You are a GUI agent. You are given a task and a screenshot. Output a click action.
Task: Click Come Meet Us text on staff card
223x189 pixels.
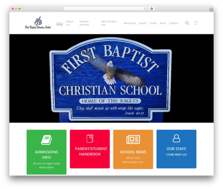pyautogui.click(x=177, y=155)
